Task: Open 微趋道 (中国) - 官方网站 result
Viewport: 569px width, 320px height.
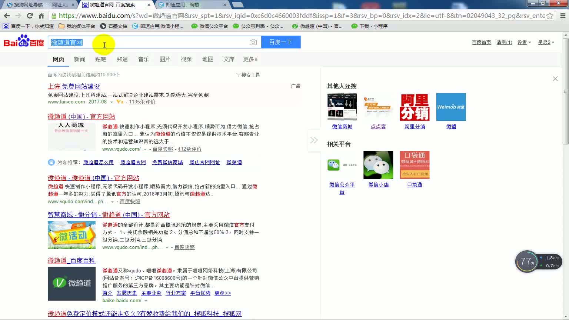Action: click(81, 117)
